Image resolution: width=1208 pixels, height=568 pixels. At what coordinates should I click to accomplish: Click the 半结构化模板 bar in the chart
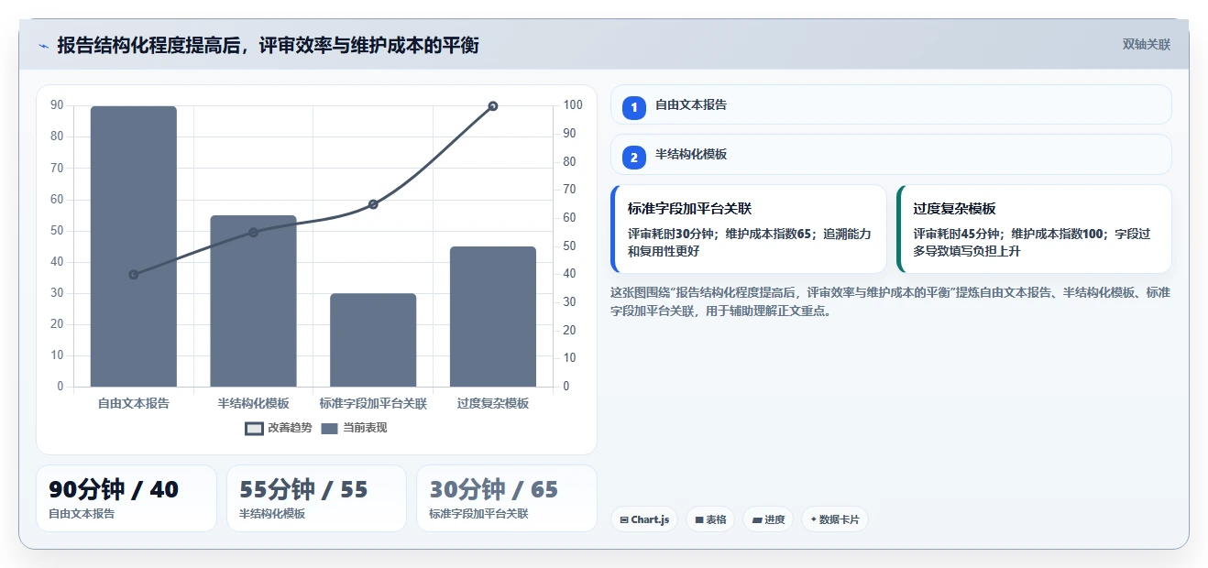click(x=253, y=300)
